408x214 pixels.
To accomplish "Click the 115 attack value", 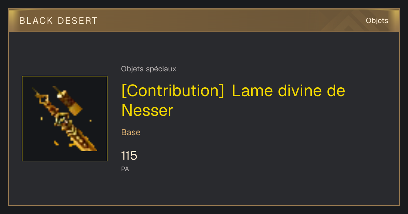I will [129, 156].
